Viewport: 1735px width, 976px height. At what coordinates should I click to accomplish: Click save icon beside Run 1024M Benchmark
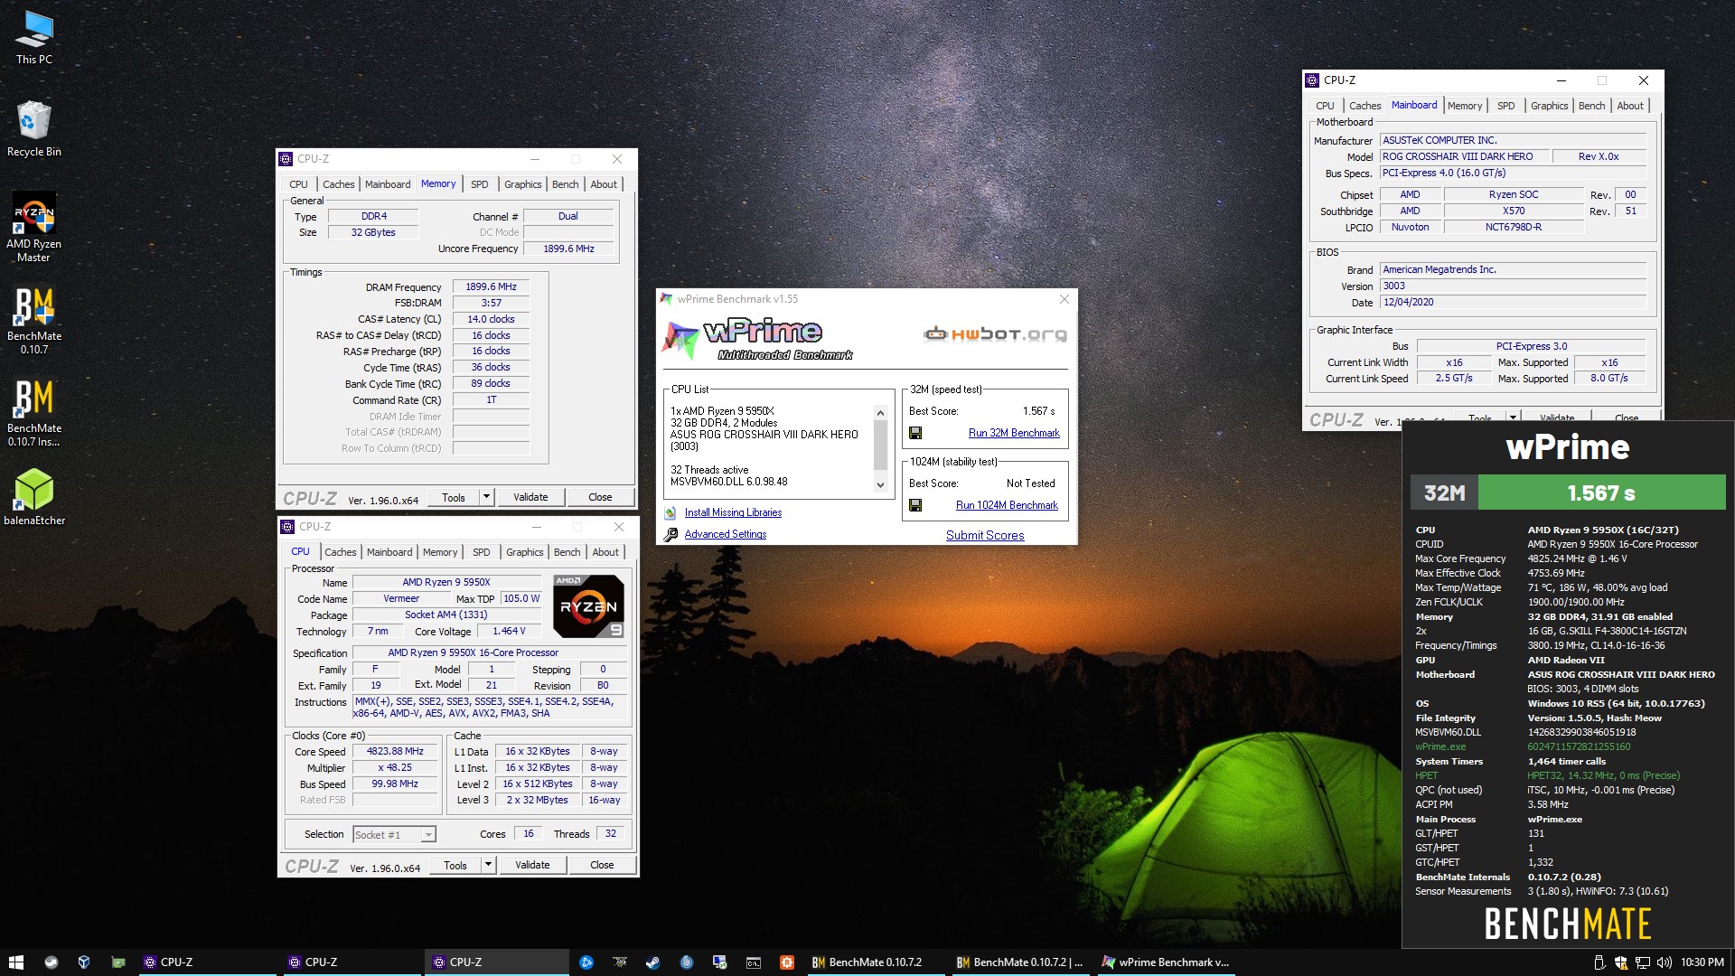[915, 505]
